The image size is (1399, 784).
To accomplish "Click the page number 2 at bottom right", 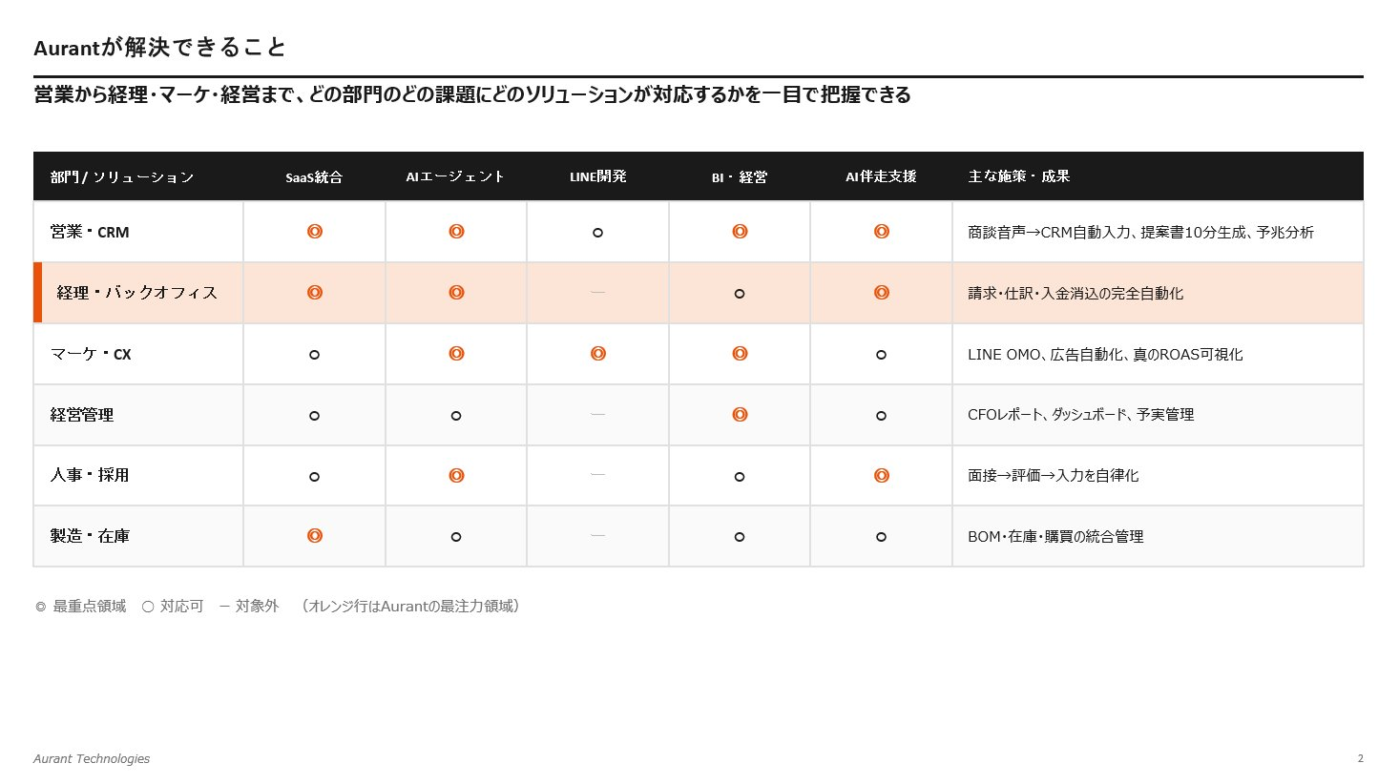I will 1360,758.
